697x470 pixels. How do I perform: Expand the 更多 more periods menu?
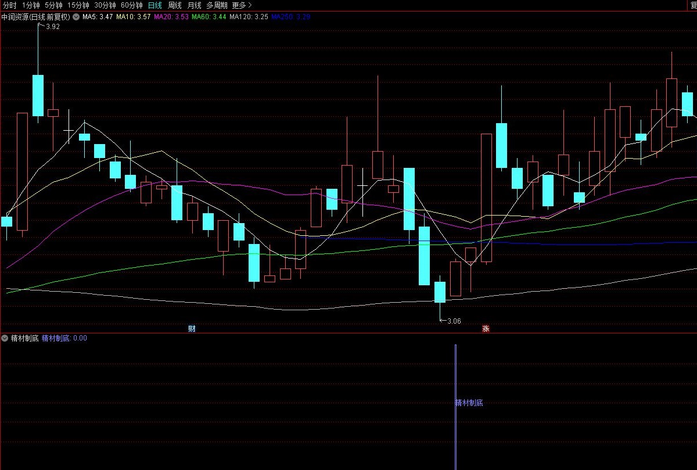241,5
